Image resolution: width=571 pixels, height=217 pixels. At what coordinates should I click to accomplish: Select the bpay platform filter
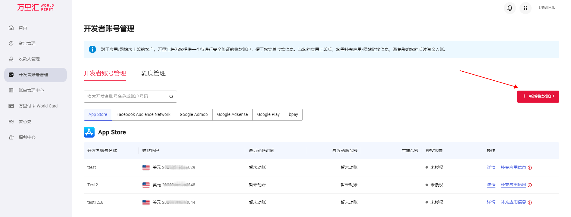tap(293, 115)
